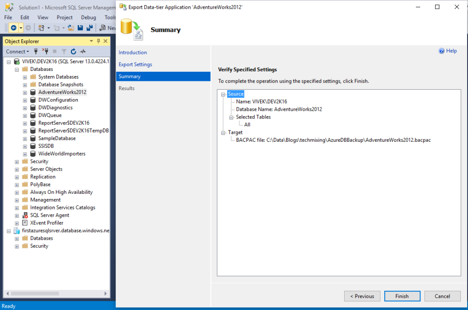Expand the AdventureWorks2012 database node

tap(25, 92)
